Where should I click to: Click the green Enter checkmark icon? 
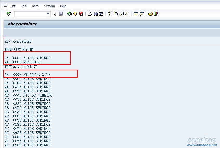pyautogui.click(x=8, y=14)
